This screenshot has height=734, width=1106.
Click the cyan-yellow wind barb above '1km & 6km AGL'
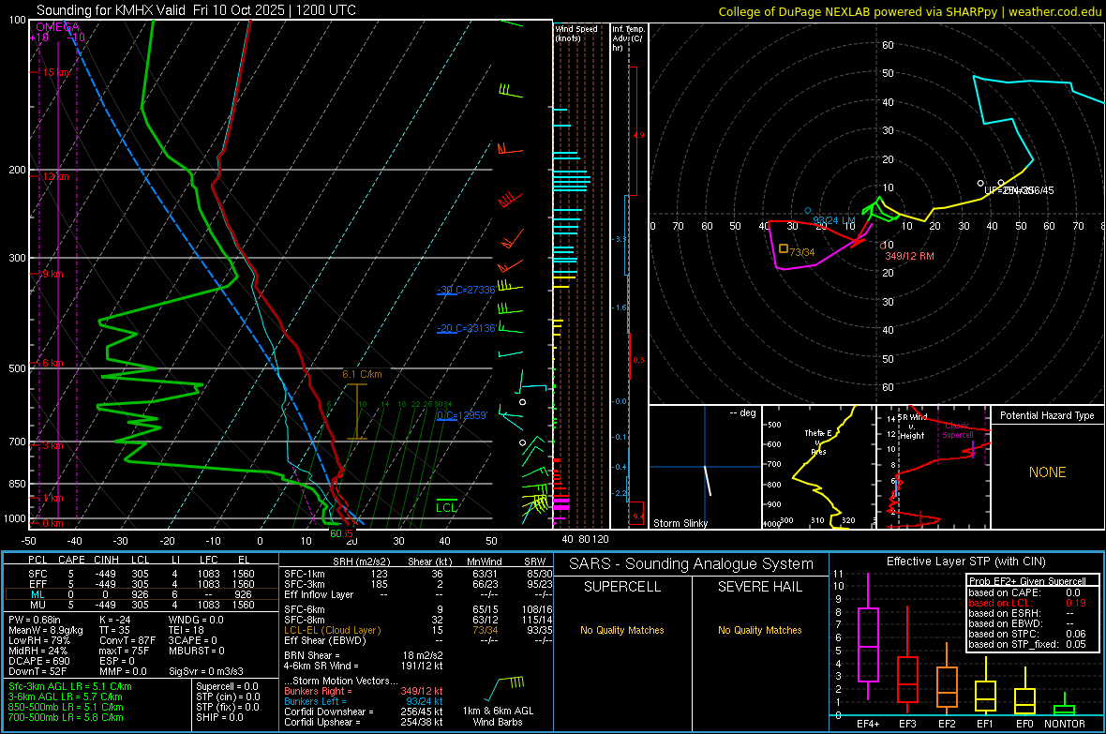click(x=504, y=687)
